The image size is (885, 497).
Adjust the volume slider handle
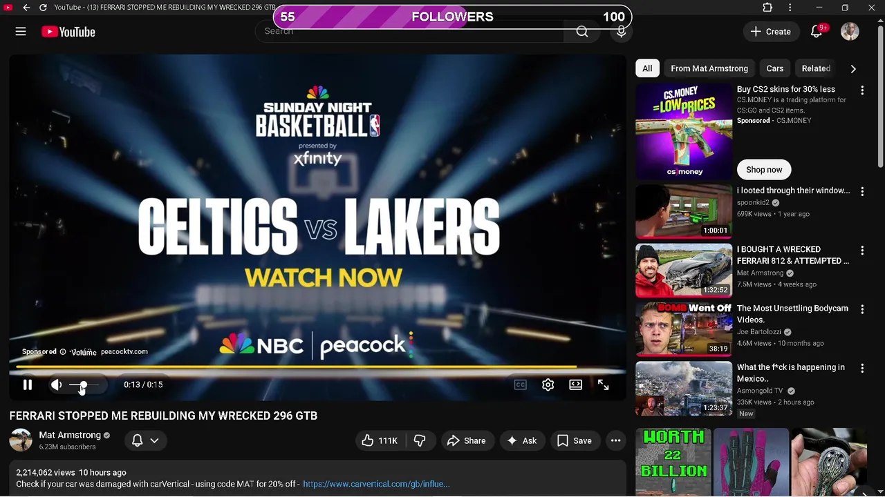pyautogui.click(x=83, y=384)
